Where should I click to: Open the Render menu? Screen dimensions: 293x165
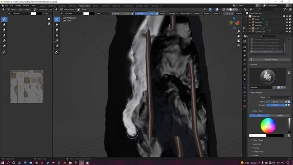(18, 5)
